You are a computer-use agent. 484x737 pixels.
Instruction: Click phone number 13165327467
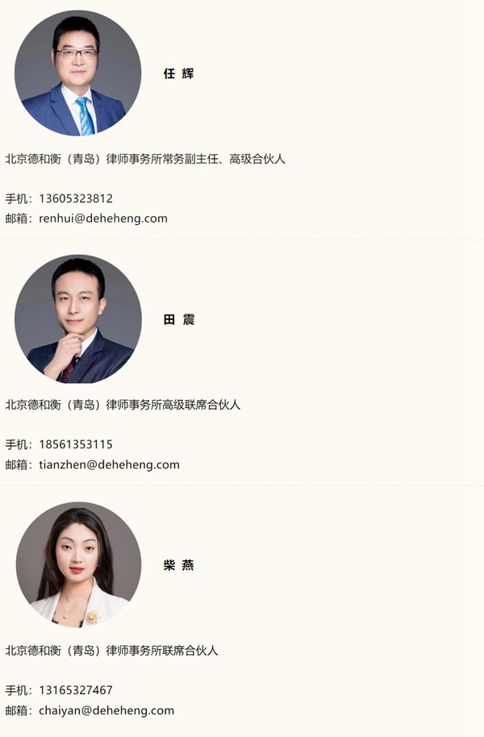[x=76, y=690]
